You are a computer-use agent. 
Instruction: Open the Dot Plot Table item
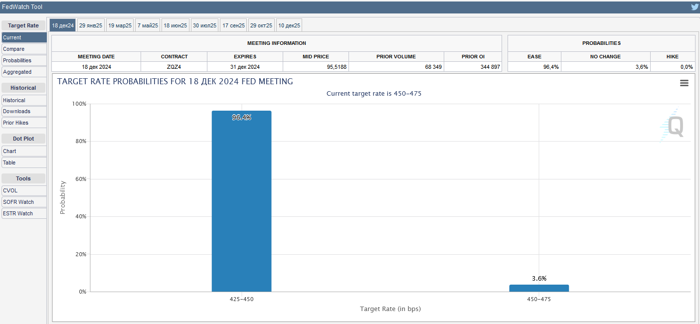click(24, 162)
